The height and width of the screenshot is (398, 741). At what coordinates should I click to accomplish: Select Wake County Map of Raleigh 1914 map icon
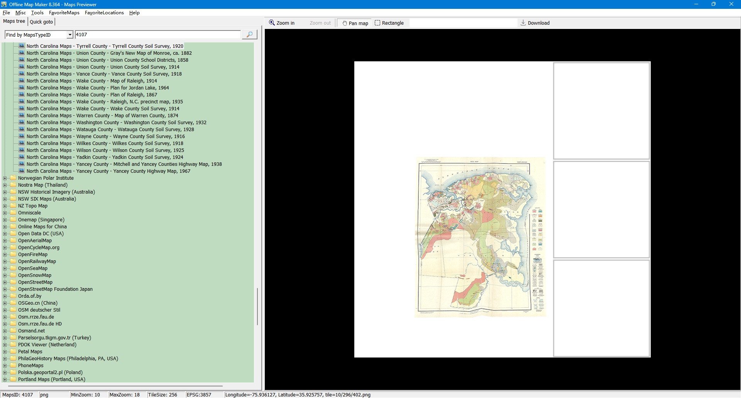click(22, 81)
